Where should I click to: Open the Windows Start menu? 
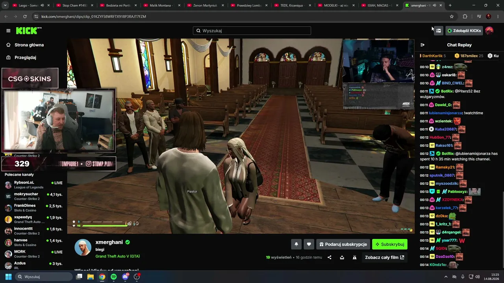click(x=8, y=277)
